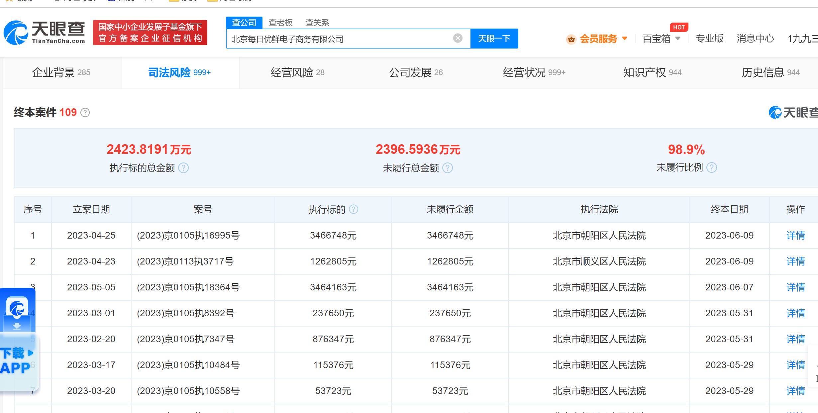Image resolution: width=818 pixels, height=413 pixels.
Task: Open 详情 for case 京0105执8392号
Action: [x=795, y=313]
